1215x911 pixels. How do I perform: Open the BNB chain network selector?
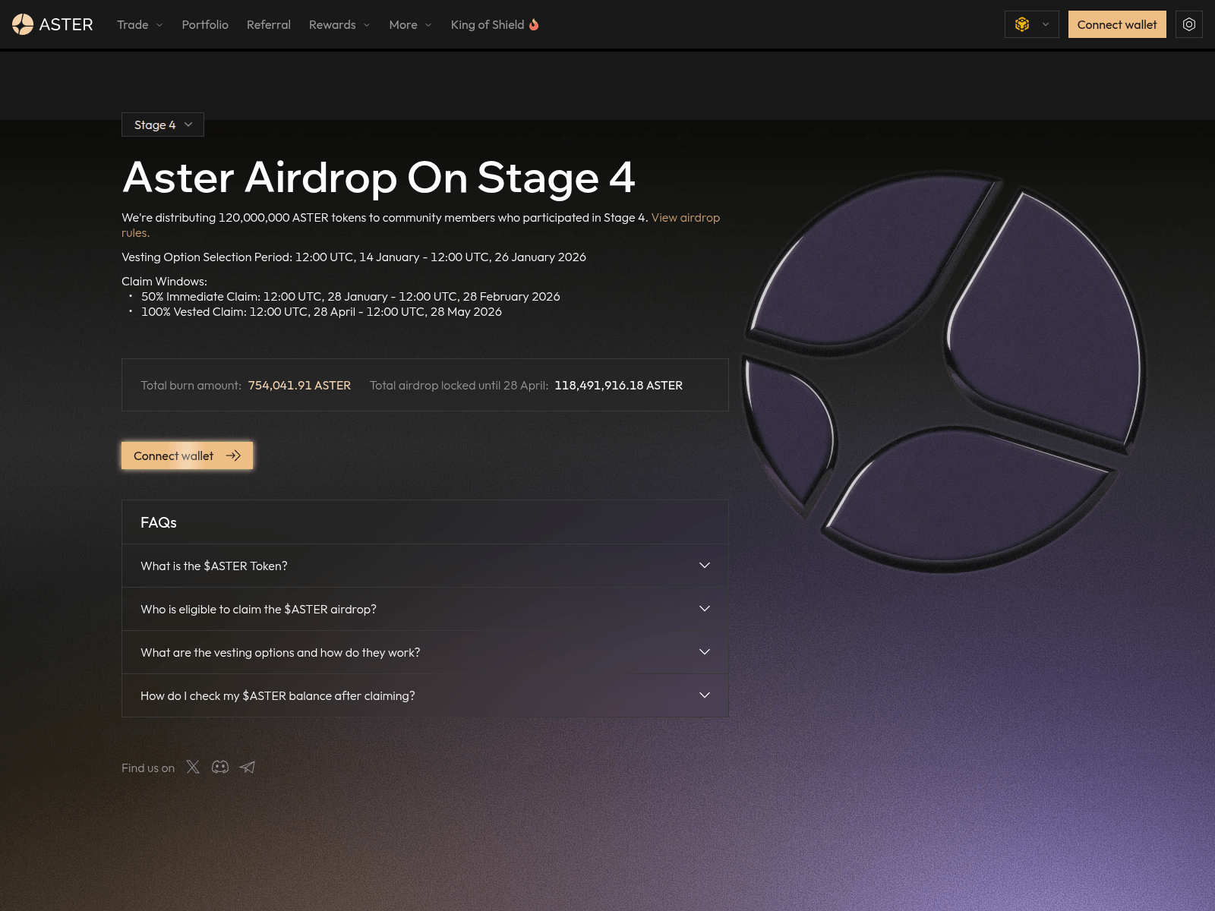1031,24
